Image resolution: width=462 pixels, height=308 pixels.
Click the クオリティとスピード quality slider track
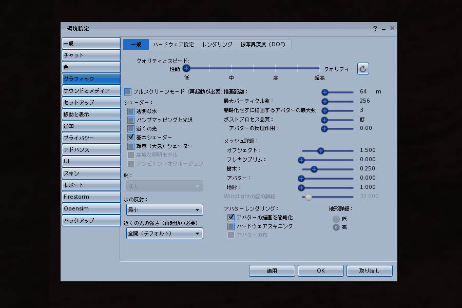pos(253,68)
